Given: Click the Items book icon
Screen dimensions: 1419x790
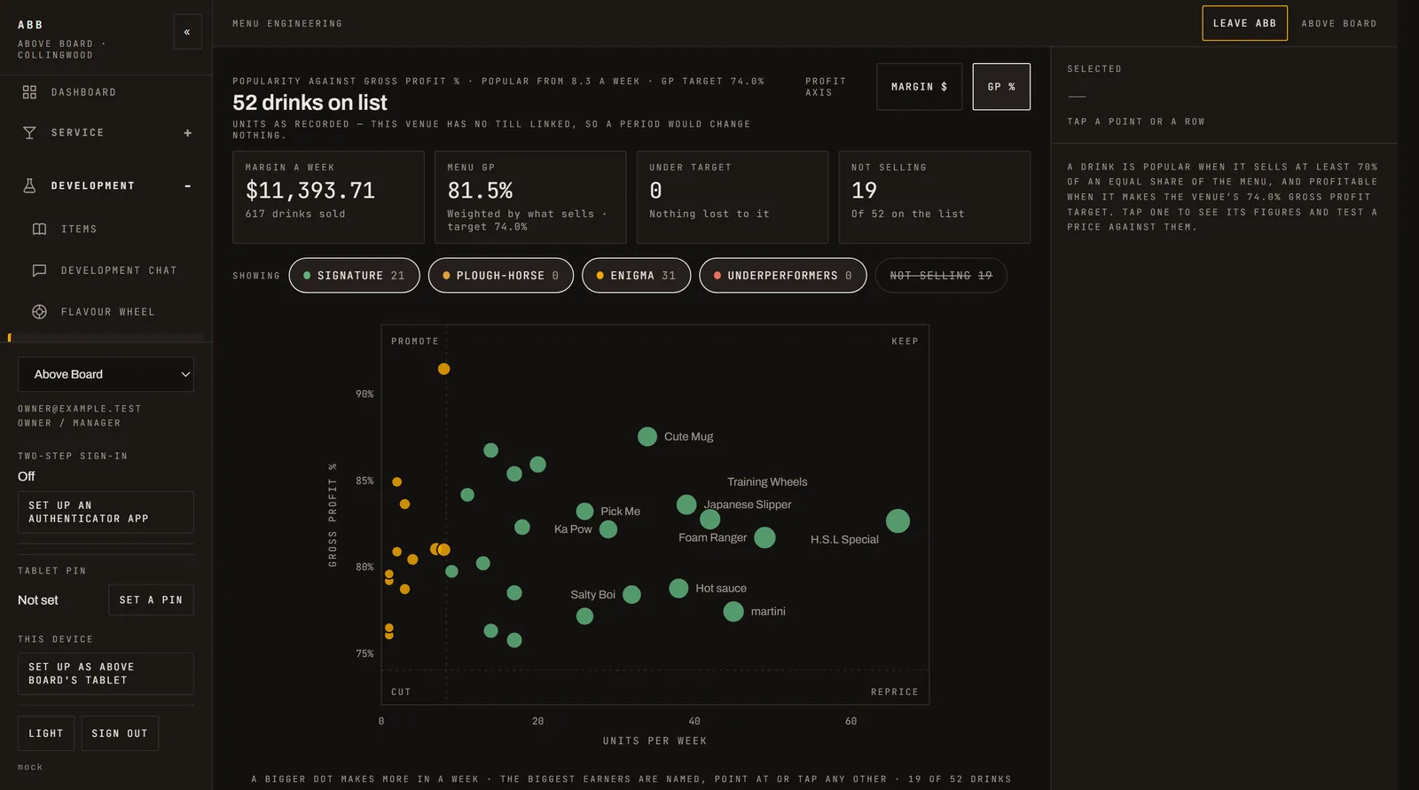Looking at the screenshot, I should tap(39, 229).
